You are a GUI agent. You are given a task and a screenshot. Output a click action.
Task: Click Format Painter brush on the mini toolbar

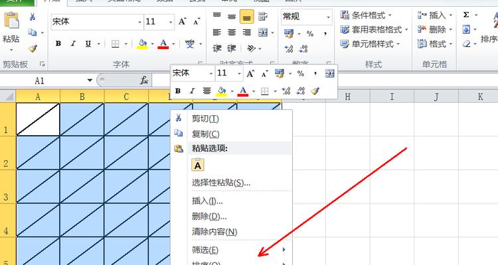315,91
